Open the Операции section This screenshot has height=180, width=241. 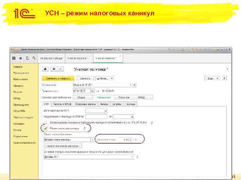click(19, 124)
